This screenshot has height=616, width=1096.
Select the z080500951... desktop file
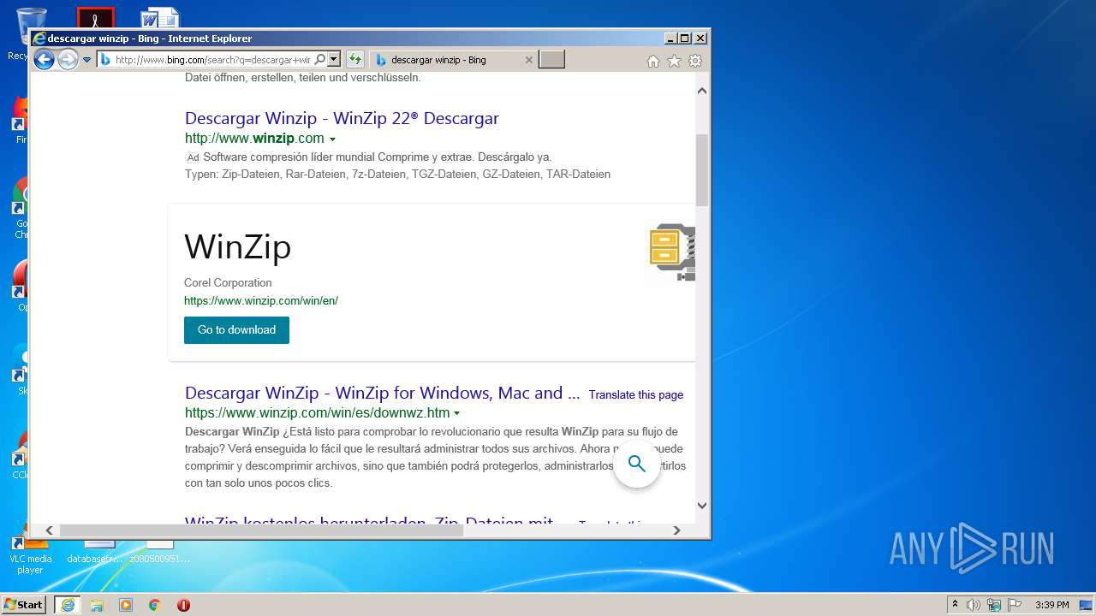pos(160,552)
